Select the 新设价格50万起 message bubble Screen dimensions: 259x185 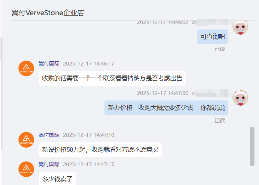tap(100, 150)
